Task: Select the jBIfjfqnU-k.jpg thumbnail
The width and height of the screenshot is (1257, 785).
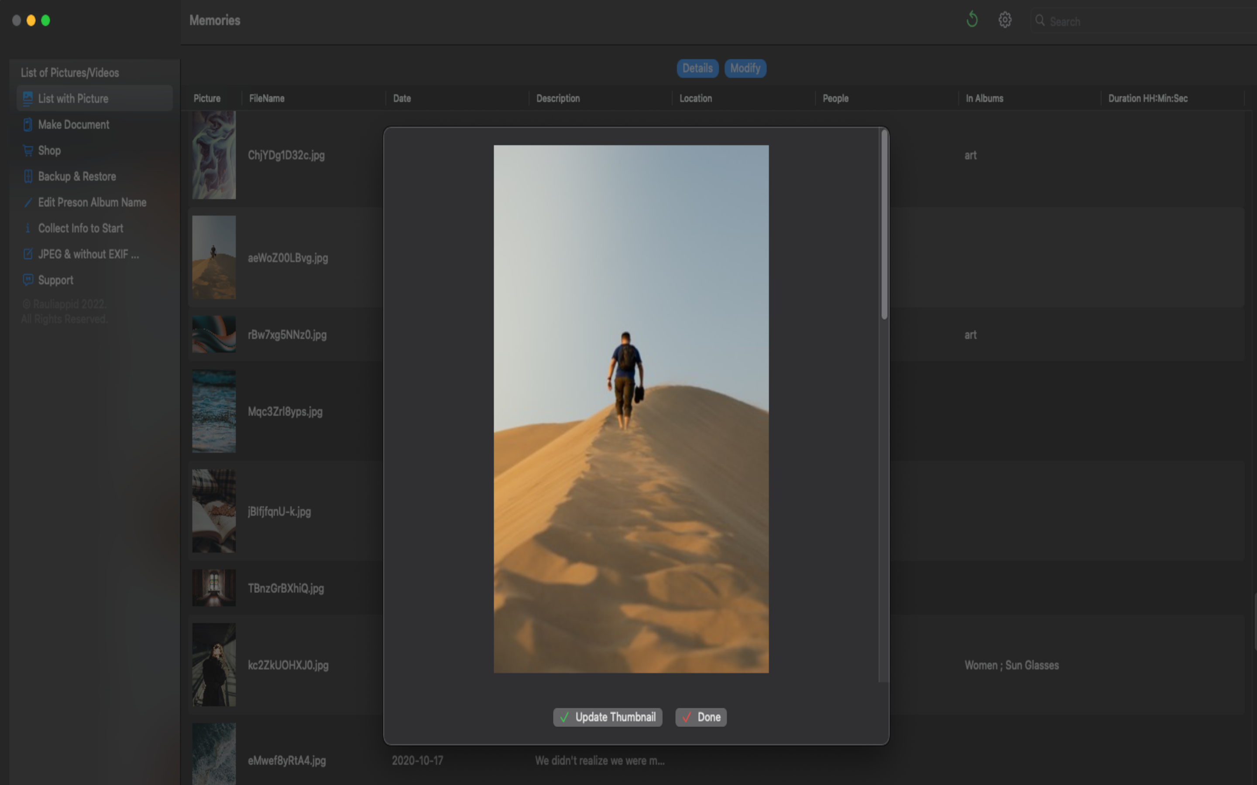Action: click(213, 511)
